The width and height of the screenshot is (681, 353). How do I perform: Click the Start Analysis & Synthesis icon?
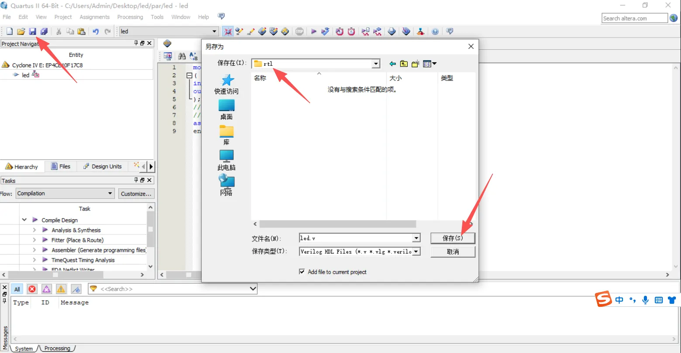coord(325,31)
